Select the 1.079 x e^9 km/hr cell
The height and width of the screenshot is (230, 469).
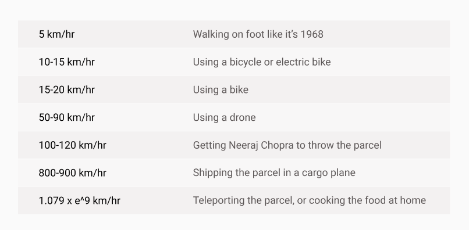(80, 200)
